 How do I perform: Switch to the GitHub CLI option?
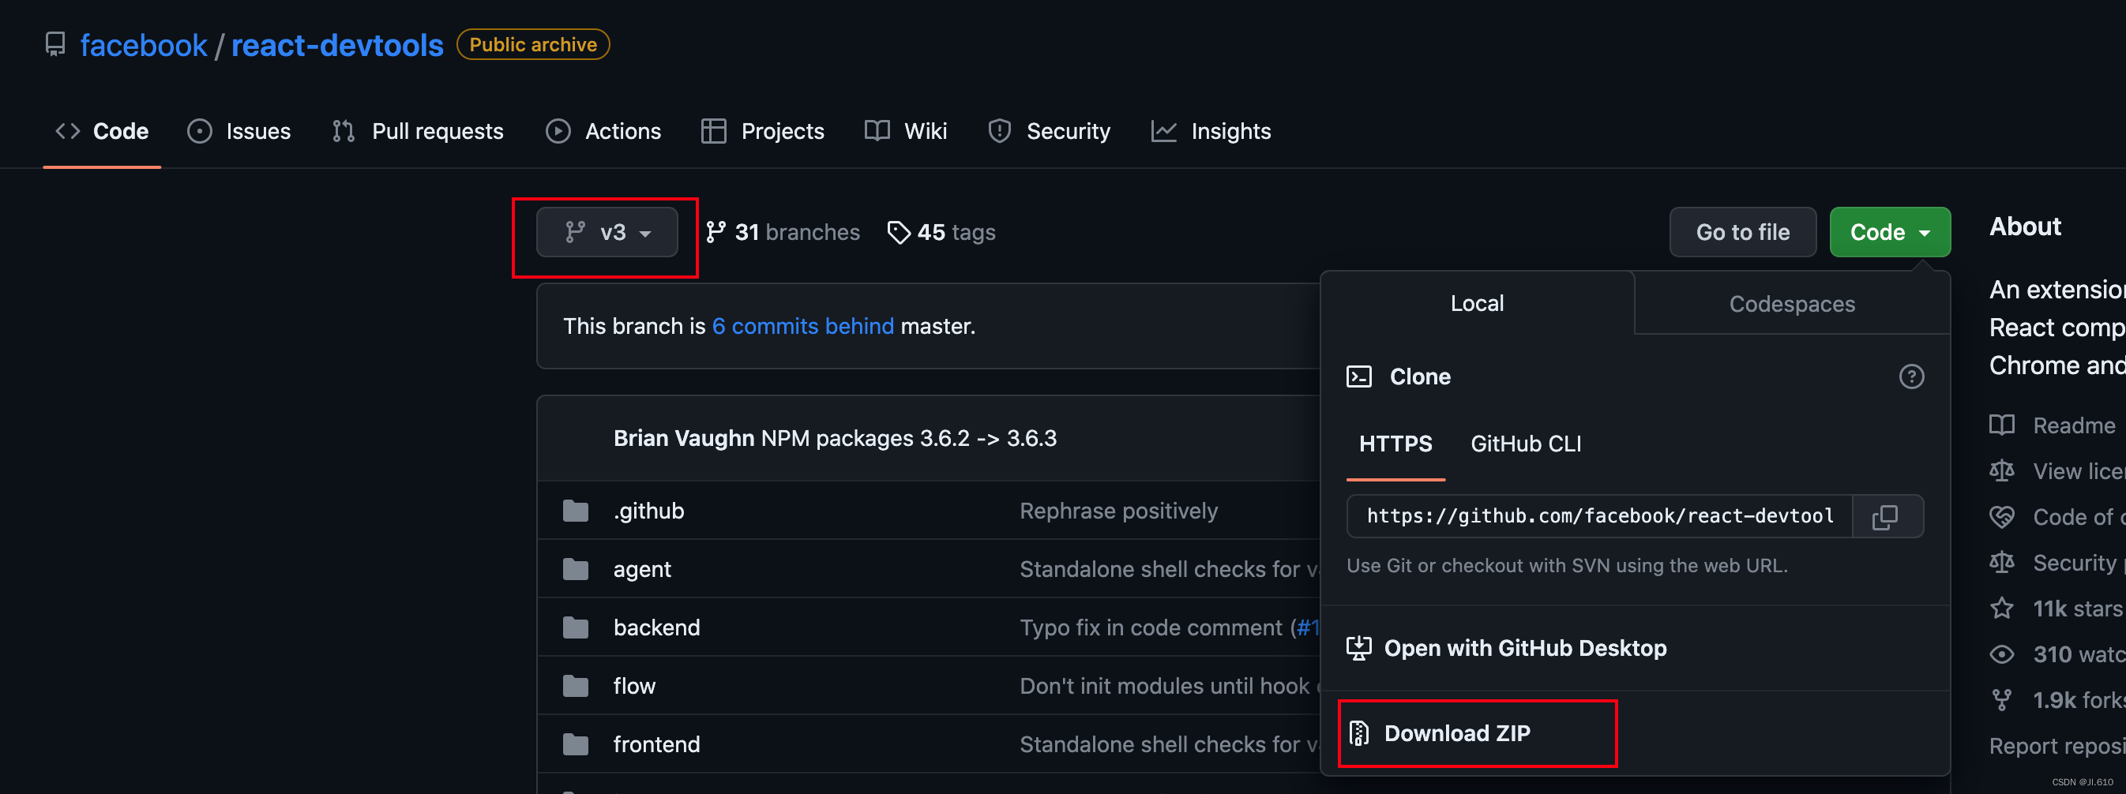pos(1525,444)
